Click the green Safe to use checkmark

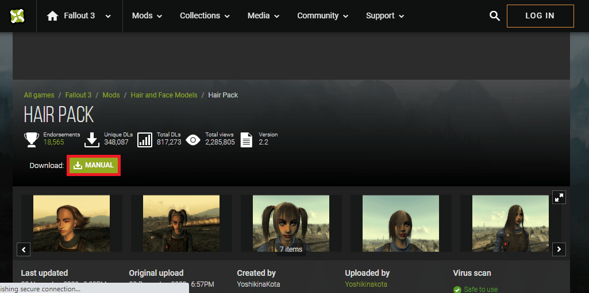coord(457,290)
